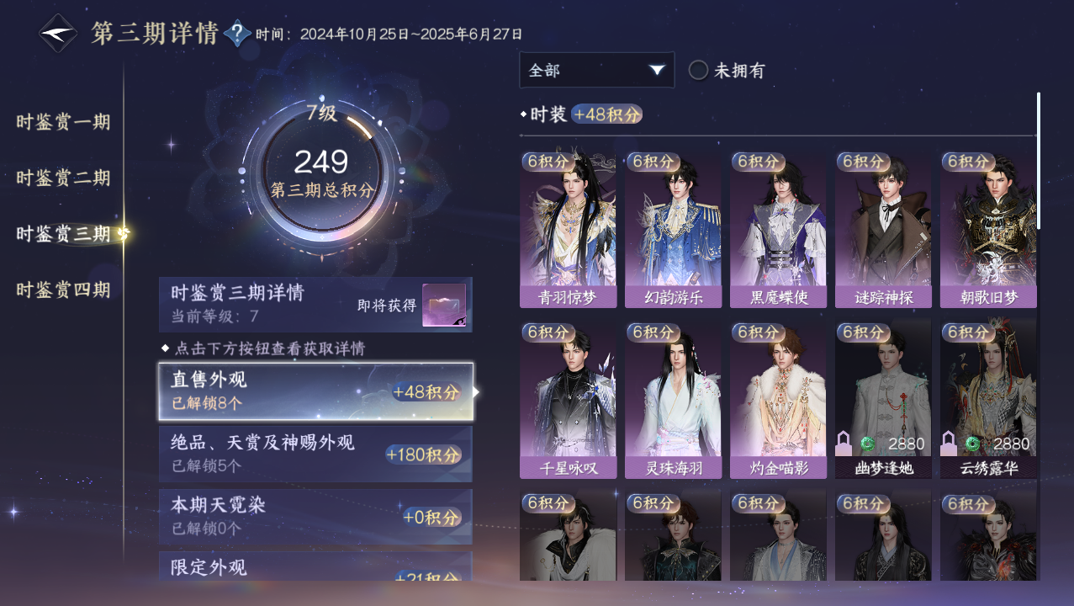Image resolution: width=1074 pixels, height=606 pixels.
Task: Expand the 绝品、天赏及神赐外观 category
Action: 315,454
